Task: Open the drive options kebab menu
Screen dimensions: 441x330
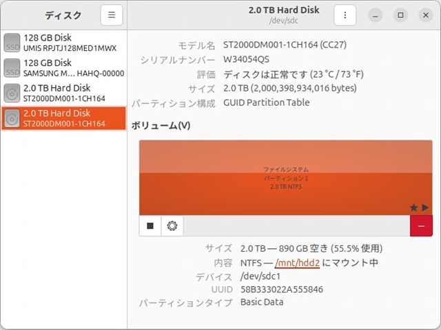Action: (x=345, y=15)
